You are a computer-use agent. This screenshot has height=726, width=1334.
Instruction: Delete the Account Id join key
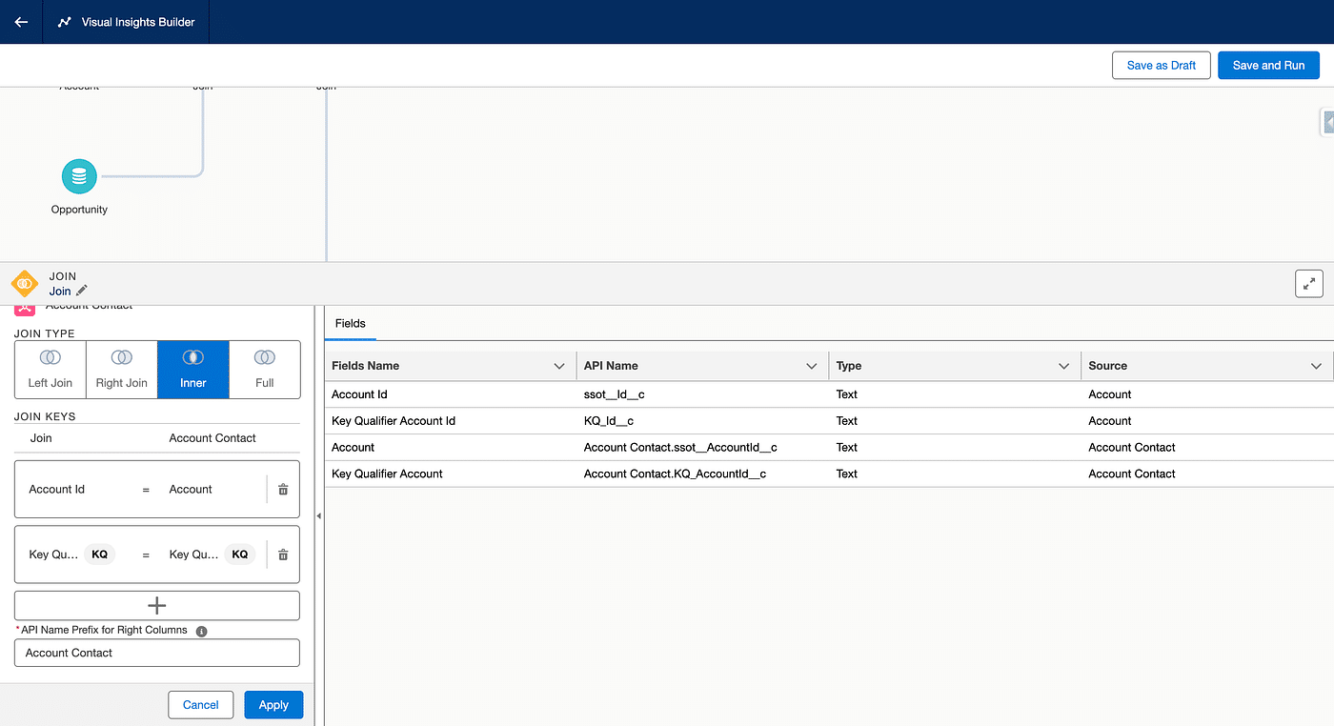[x=283, y=490]
